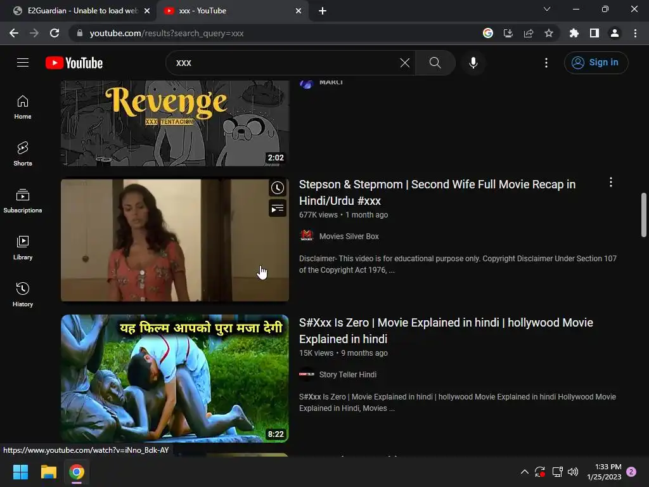Click the Revenge video thumbnail

(x=175, y=123)
